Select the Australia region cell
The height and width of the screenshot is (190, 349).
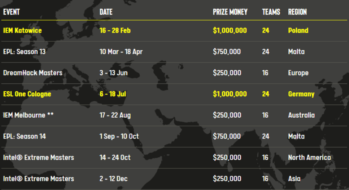click(x=301, y=116)
